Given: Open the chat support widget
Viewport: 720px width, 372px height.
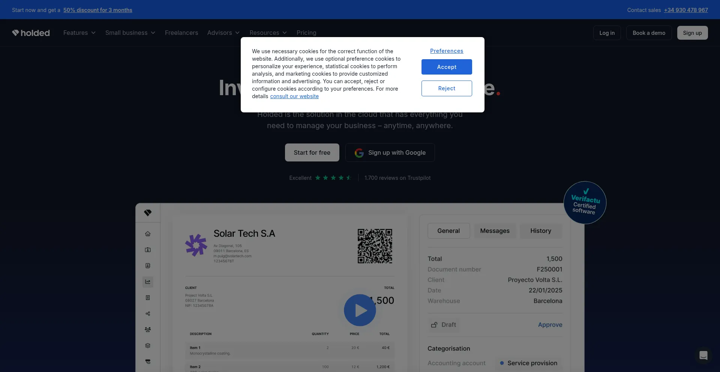Looking at the screenshot, I should click(x=703, y=355).
